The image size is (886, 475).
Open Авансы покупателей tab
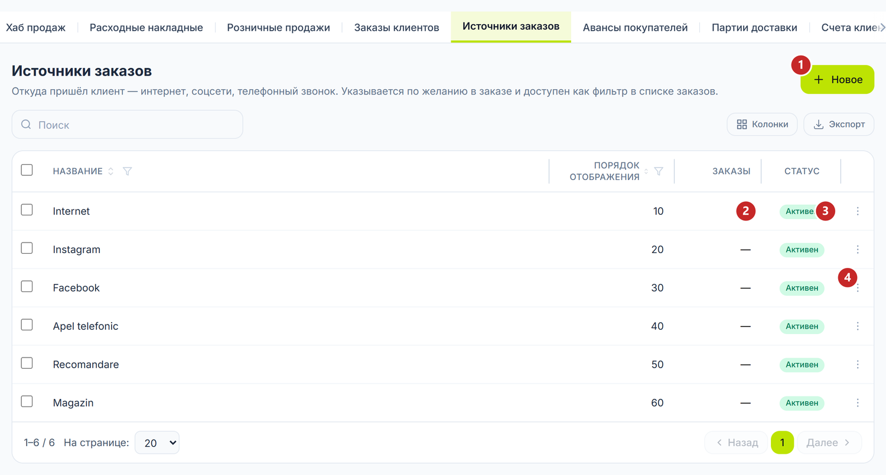[x=635, y=28]
